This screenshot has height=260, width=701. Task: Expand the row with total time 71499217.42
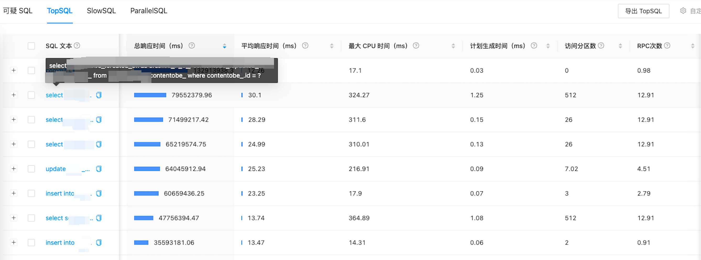coord(14,119)
